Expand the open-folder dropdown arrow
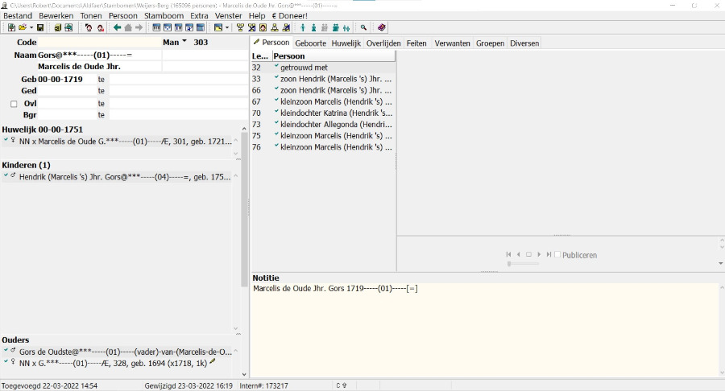 [x=31, y=28]
